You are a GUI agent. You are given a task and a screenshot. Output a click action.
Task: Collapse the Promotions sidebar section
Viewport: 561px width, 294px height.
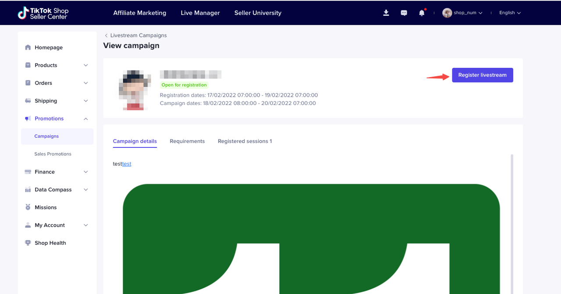click(86, 119)
